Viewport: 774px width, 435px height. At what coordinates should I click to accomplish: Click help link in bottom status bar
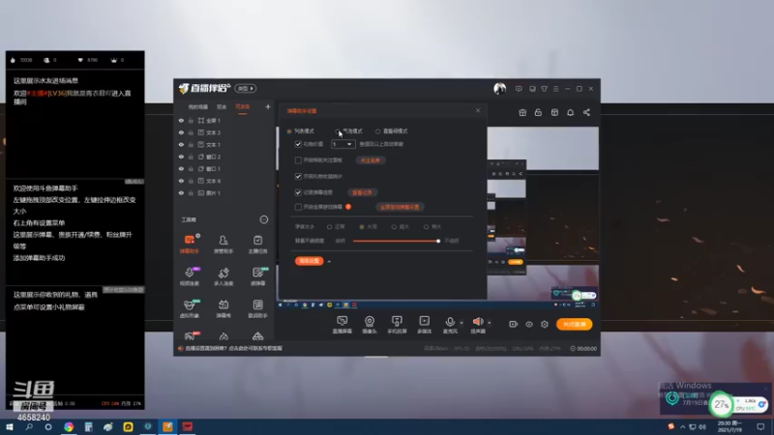tap(233, 348)
